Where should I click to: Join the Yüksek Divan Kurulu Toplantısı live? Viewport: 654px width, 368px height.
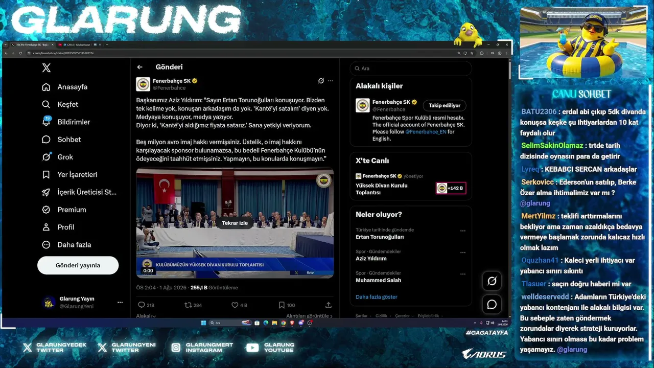382,189
